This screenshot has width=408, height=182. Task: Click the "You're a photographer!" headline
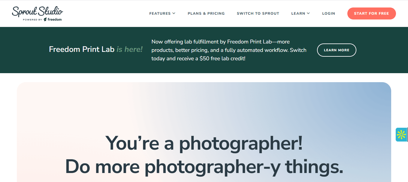(204, 143)
